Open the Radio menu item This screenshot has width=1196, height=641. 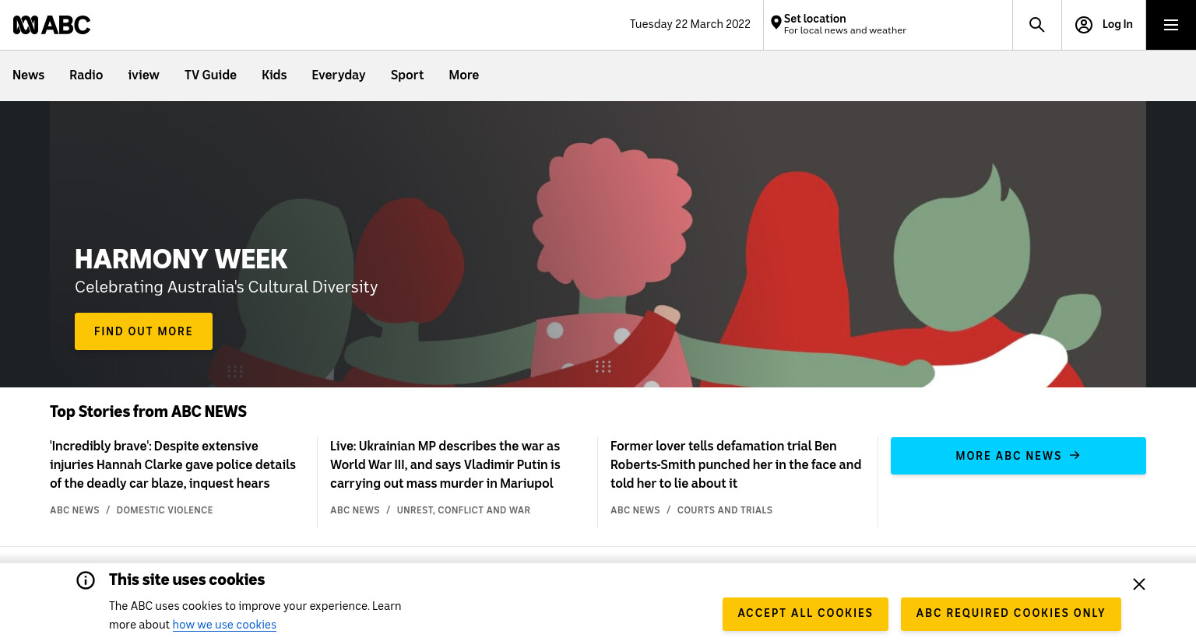[x=86, y=75]
